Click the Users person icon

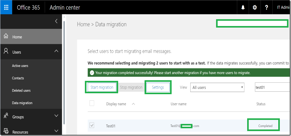point(6,51)
